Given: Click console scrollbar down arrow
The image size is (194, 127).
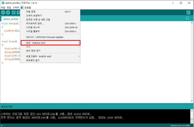Looking at the screenshot, I should tap(192, 122).
